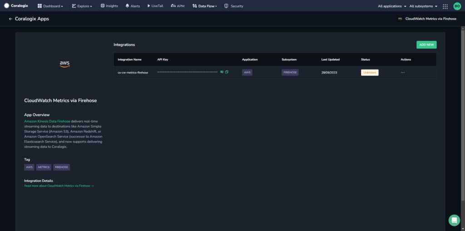
Task: Click CloudWatch Metrics via Firehose header title
Action: coord(430,19)
